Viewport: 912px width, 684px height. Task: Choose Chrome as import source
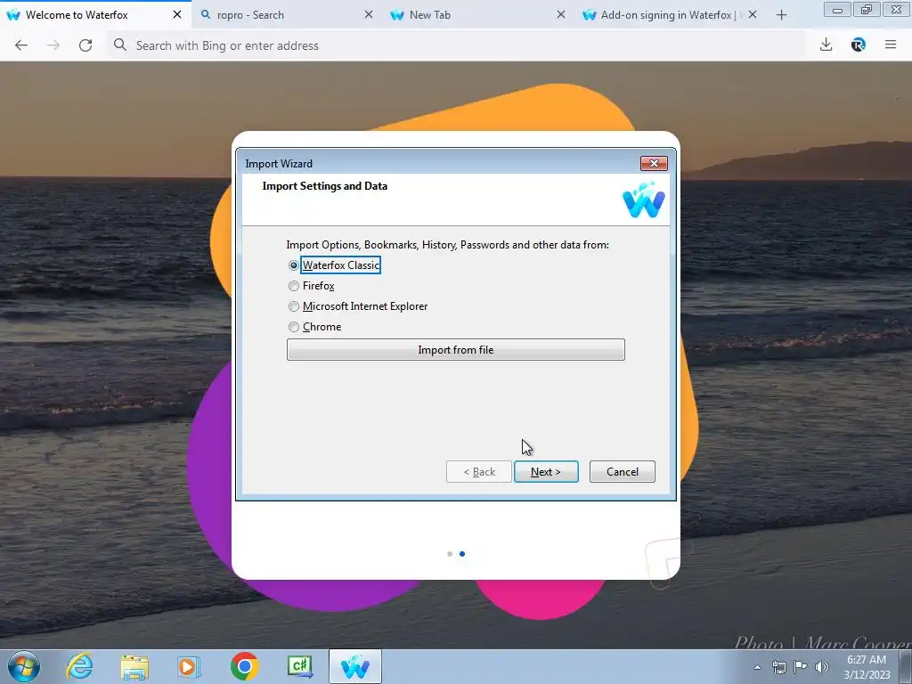[x=315, y=327]
